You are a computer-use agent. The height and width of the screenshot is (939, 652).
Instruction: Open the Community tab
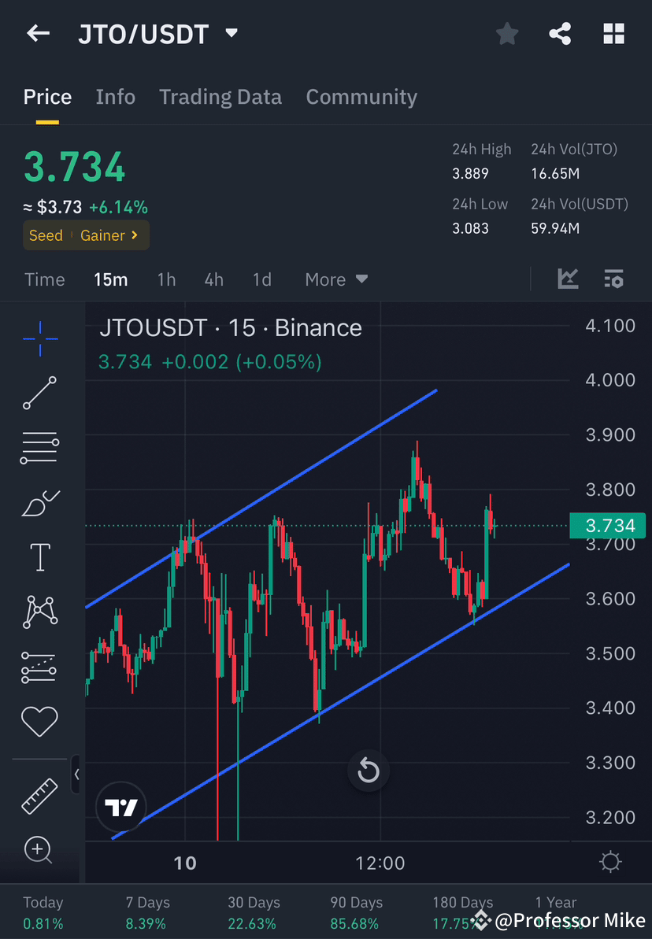click(x=361, y=96)
